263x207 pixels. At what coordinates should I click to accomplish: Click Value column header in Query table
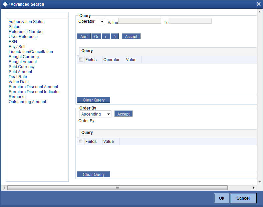click(131, 60)
